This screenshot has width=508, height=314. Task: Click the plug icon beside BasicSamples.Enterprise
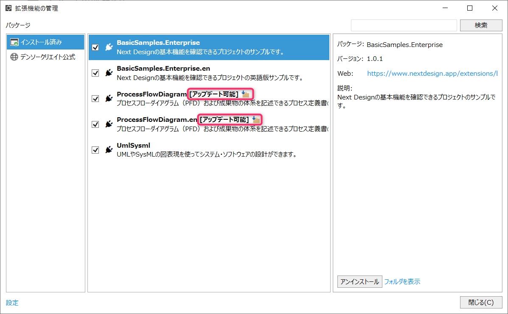click(x=109, y=47)
